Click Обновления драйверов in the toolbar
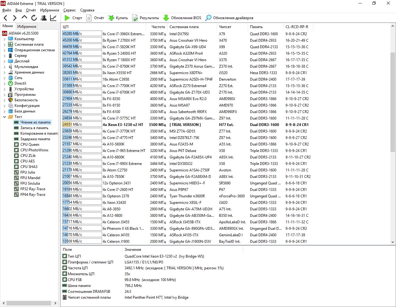The width and height of the screenshot is (396, 307). [x=229, y=18]
